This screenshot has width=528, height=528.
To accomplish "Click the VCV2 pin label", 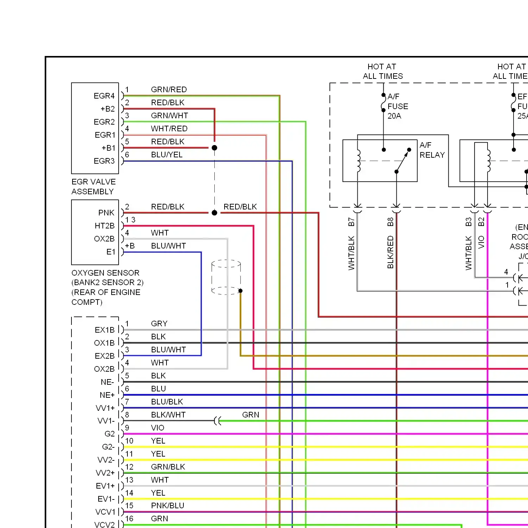I will coord(105,524).
